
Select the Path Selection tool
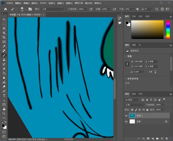tap(4, 100)
